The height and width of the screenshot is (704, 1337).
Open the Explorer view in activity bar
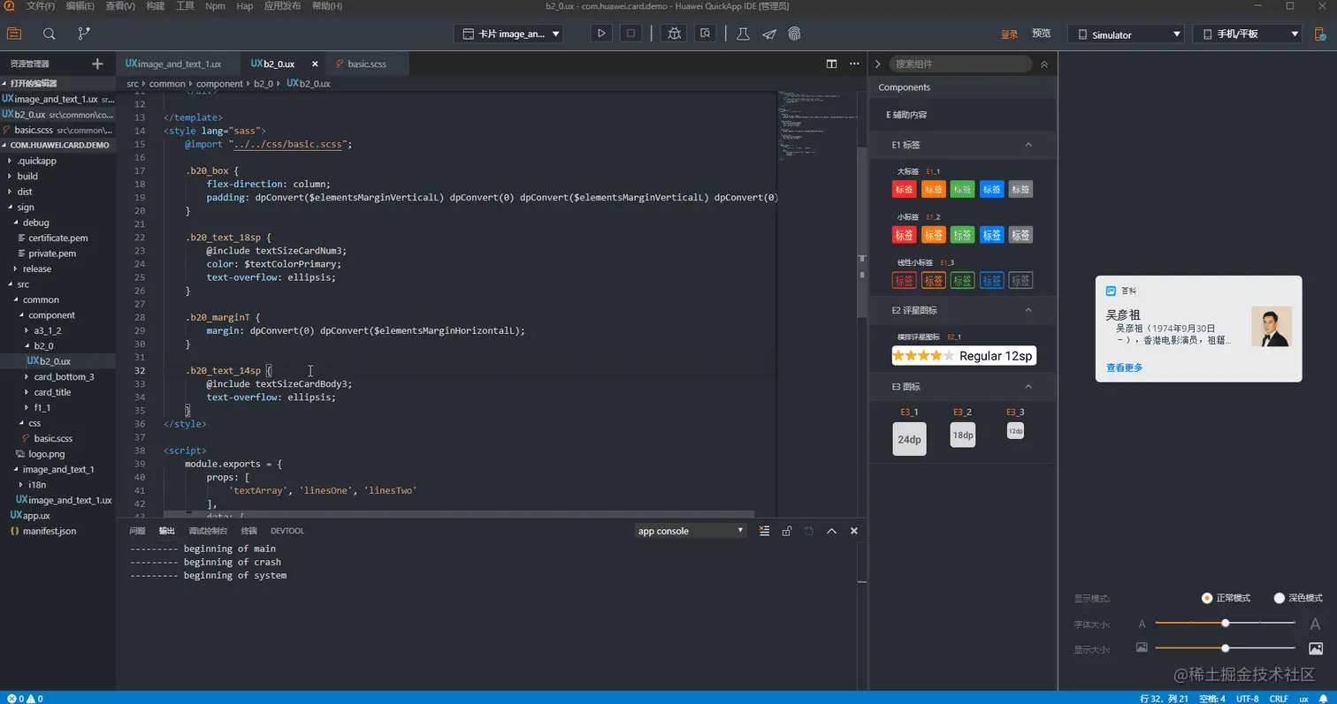[x=14, y=34]
